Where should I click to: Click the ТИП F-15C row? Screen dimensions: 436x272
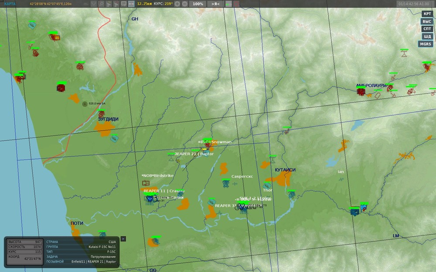pos(81,252)
